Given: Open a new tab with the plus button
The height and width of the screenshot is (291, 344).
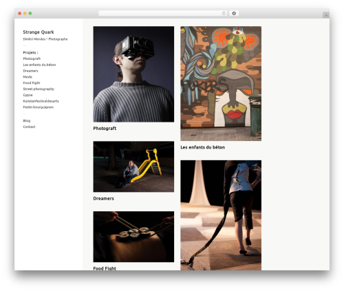Looking at the screenshot, I should click(326, 15).
